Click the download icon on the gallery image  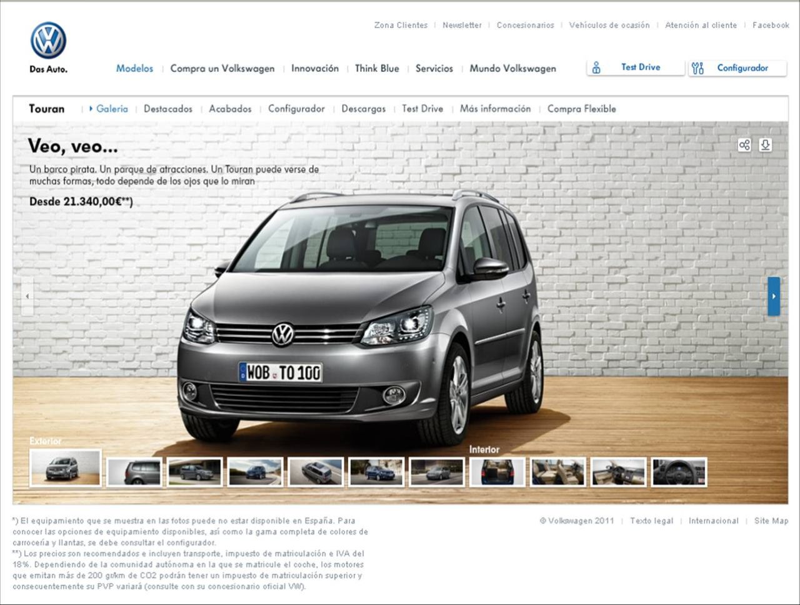point(765,145)
